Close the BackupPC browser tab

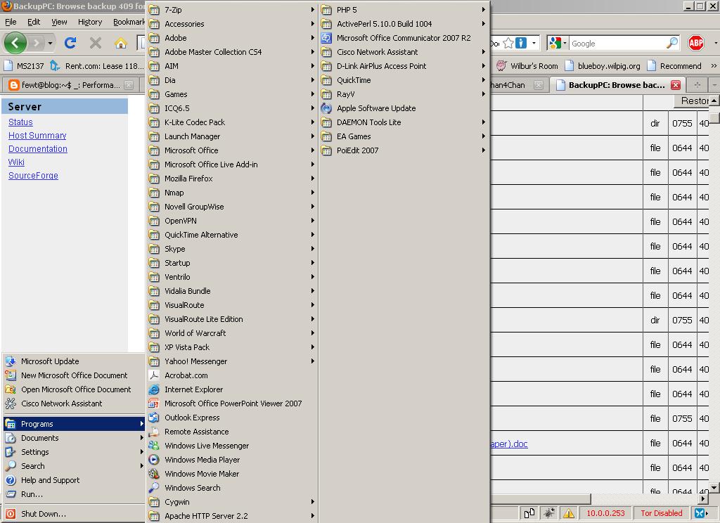(x=676, y=85)
